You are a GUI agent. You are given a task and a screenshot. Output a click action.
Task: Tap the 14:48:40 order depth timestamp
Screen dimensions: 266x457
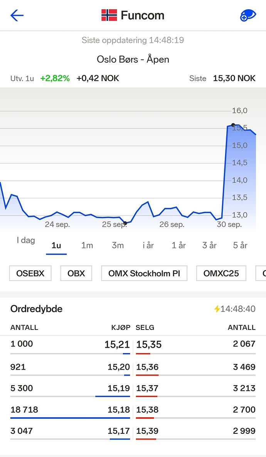[x=238, y=309]
